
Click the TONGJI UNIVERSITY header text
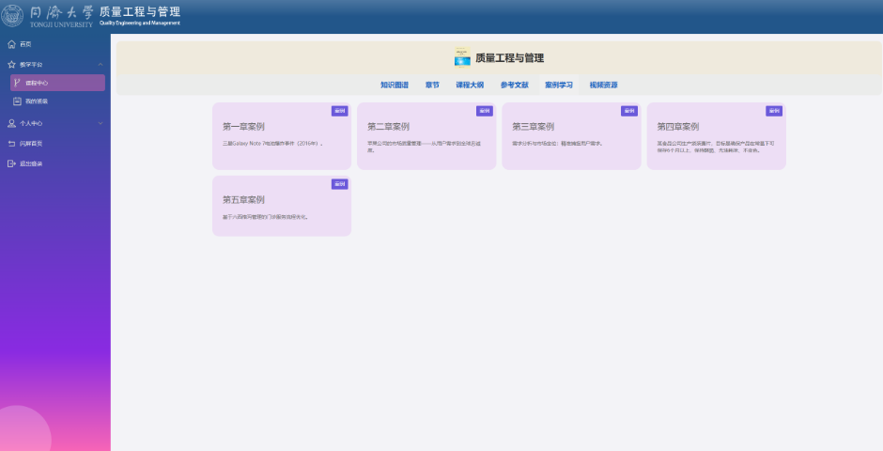(x=61, y=24)
